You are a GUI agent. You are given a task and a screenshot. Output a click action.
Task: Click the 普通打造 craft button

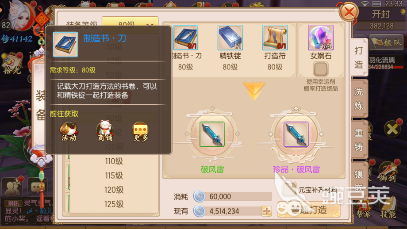(x=309, y=210)
